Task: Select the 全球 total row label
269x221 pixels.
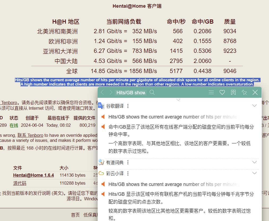Action: [72, 71]
